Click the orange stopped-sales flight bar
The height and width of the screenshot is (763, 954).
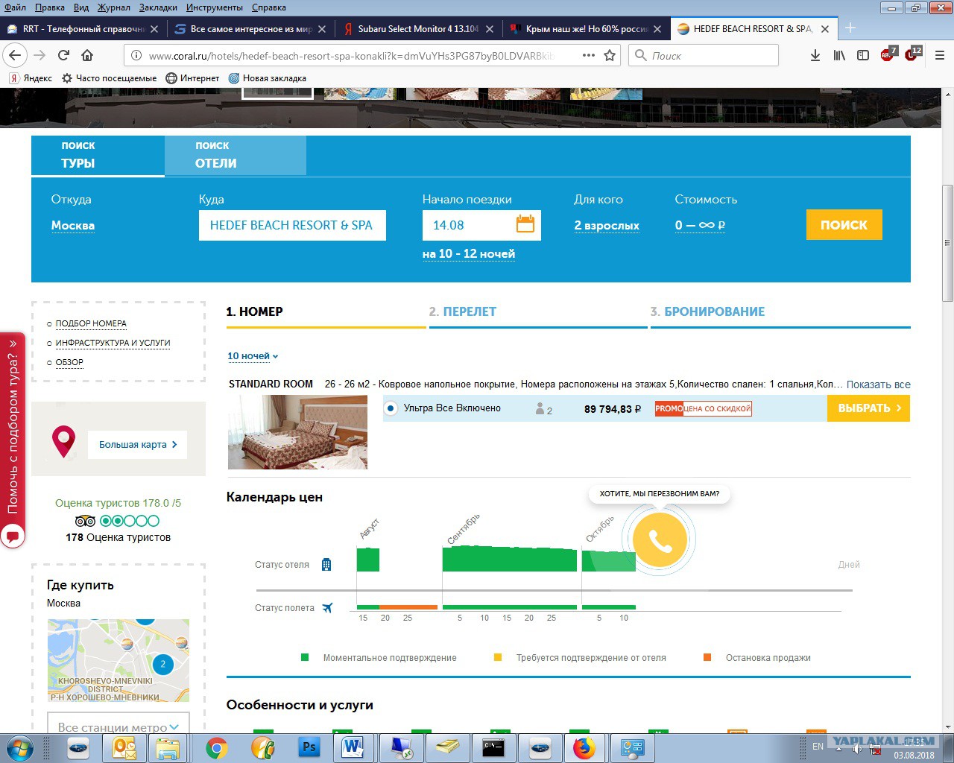coord(408,607)
